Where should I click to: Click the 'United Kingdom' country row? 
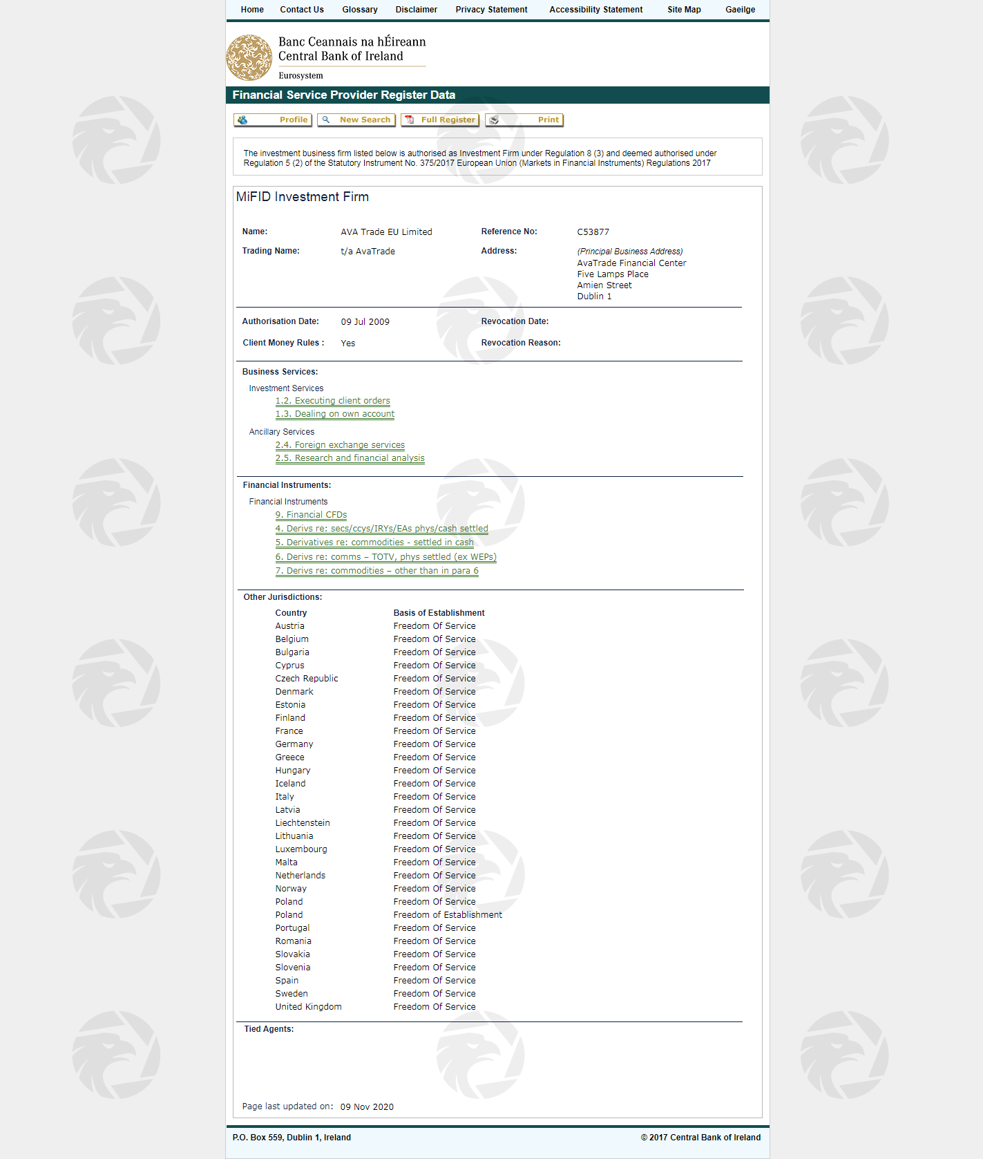[x=376, y=1007]
